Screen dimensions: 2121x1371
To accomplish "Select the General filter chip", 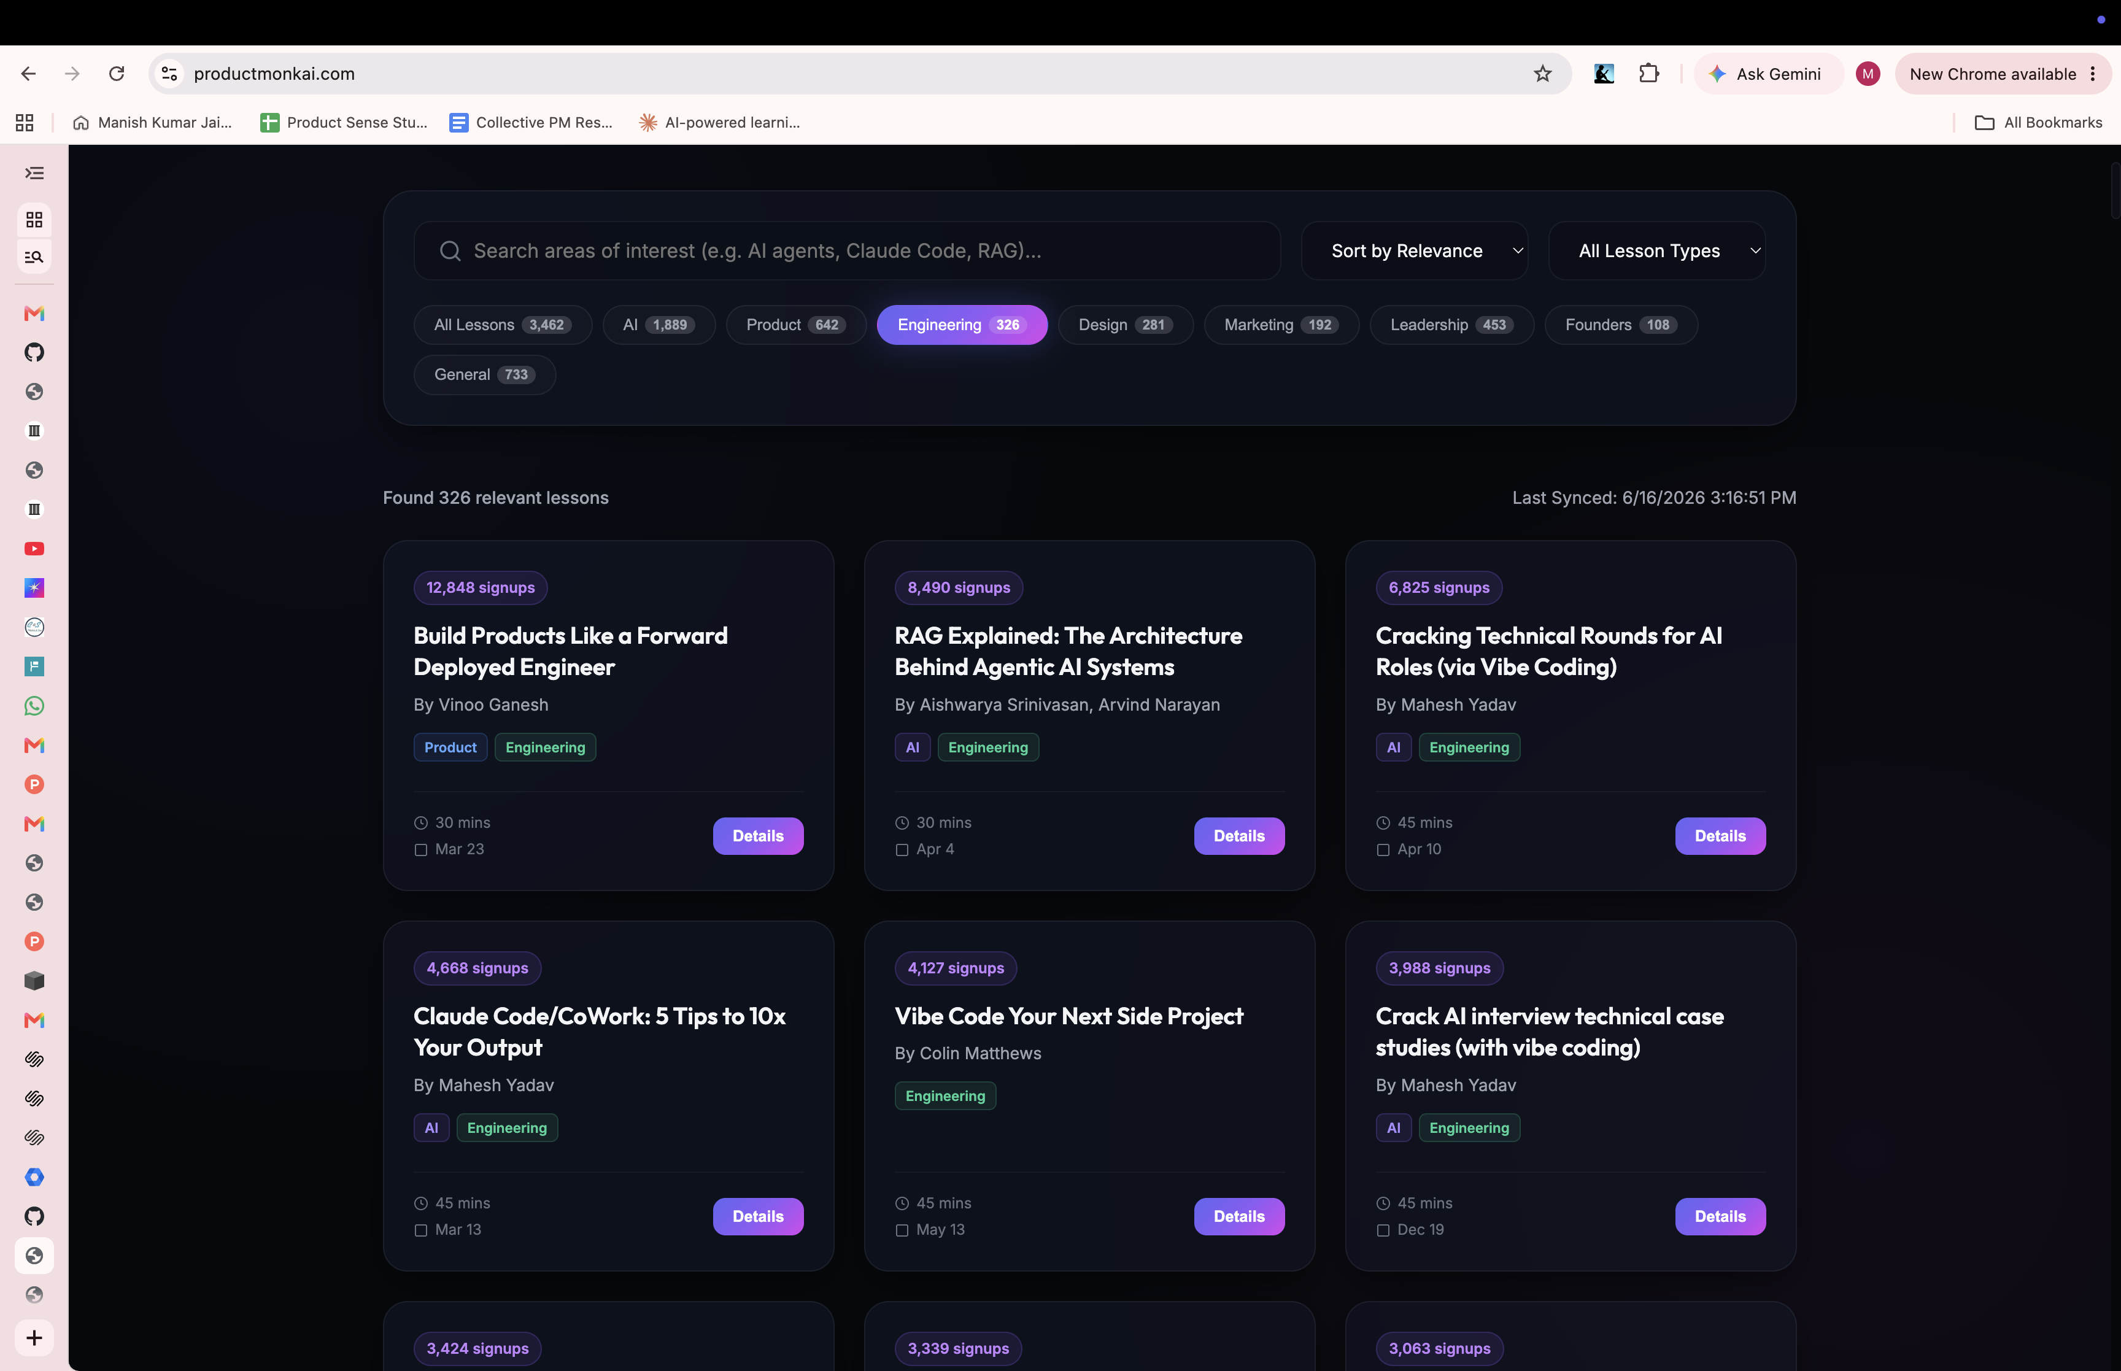I will coord(484,375).
